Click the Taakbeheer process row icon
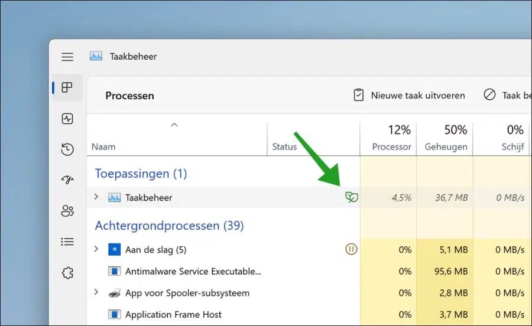Image resolution: width=532 pixels, height=326 pixels. [114, 197]
